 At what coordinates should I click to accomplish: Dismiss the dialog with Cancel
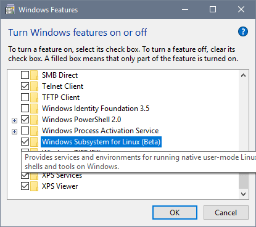tap(226, 213)
